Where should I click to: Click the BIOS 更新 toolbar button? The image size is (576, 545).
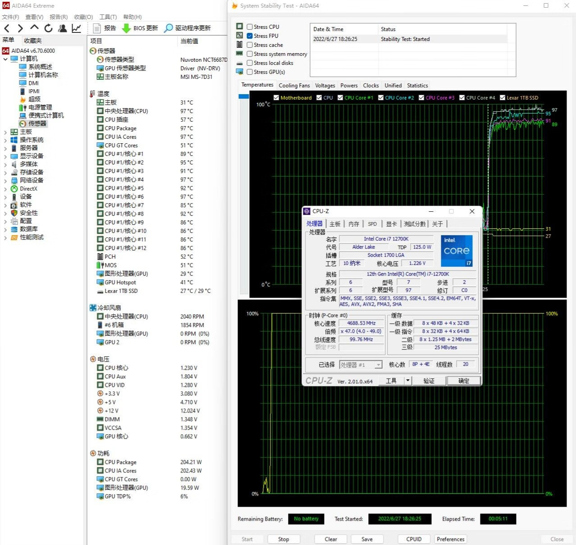(x=140, y=28)
